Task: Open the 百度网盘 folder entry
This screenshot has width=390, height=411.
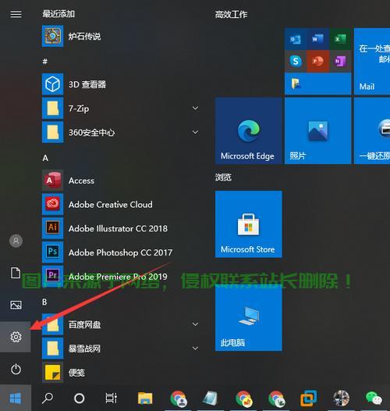Action: click(120, 324)
